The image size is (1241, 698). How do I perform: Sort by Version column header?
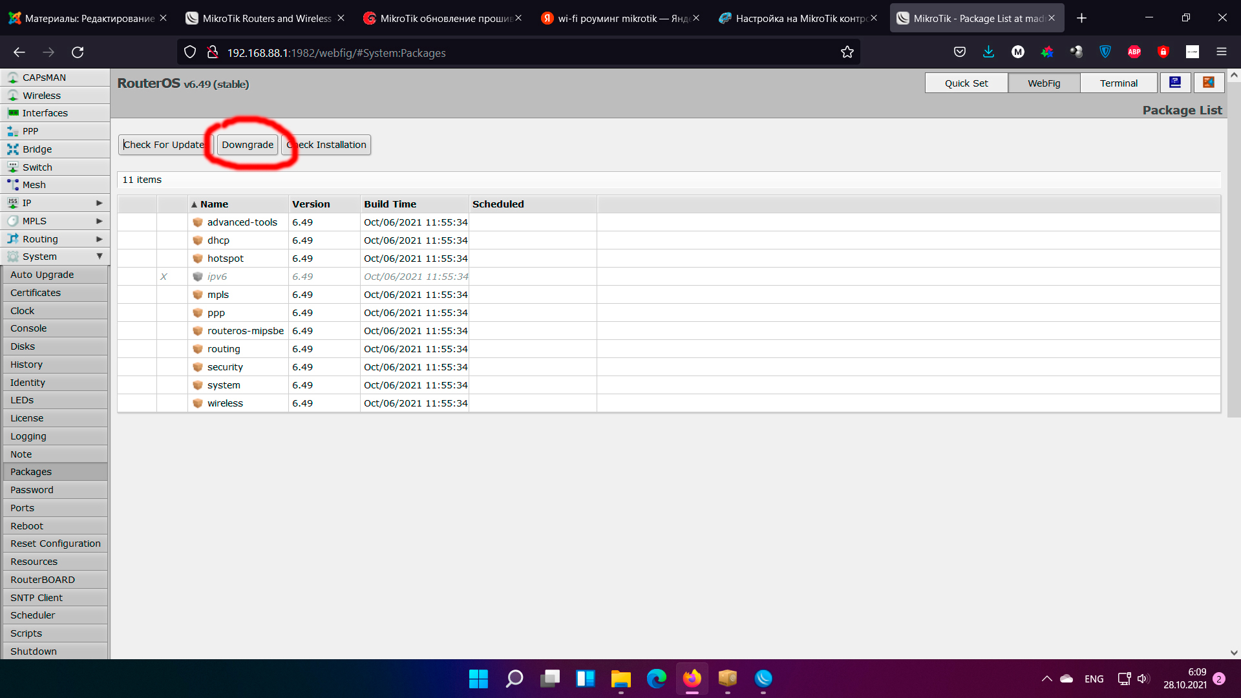(x=324, y=204)
